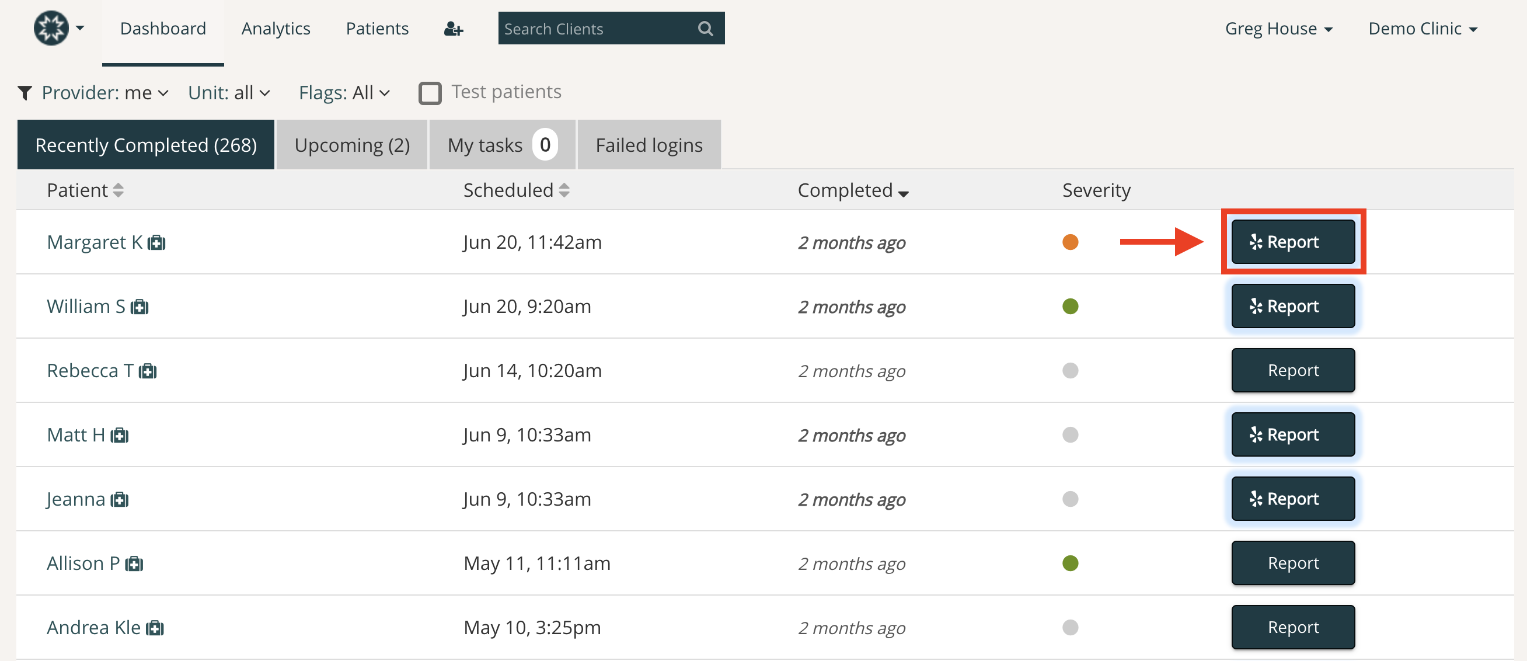This screenshot has height=661, width=1527.
Task: Click the medical kit icon beside Margaret K
Action: pyautogui.click(x=156, y=242)
